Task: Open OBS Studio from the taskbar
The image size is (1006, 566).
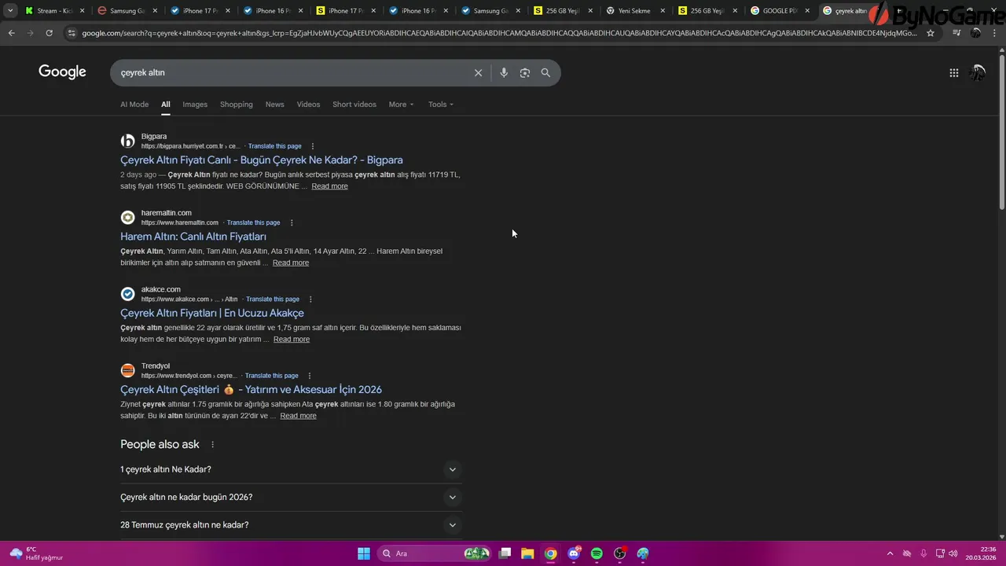Action: tap(620, 553)
